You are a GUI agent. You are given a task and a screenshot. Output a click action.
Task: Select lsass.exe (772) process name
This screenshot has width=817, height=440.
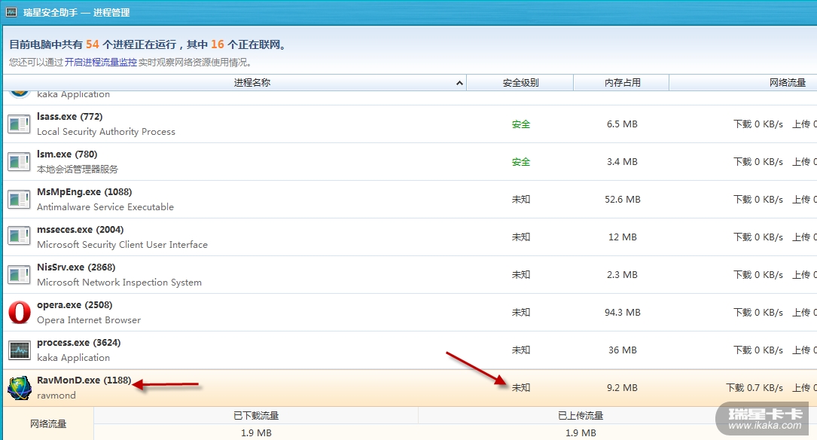pos(70,117)
